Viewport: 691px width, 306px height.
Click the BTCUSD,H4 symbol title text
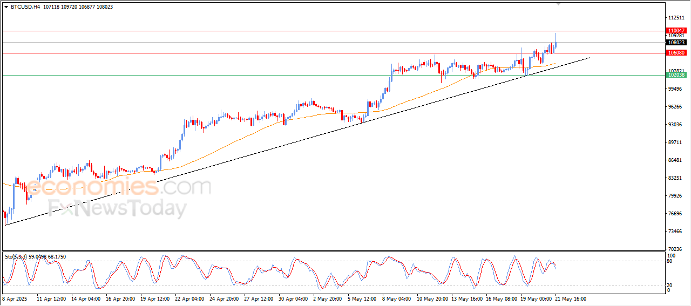25,7
